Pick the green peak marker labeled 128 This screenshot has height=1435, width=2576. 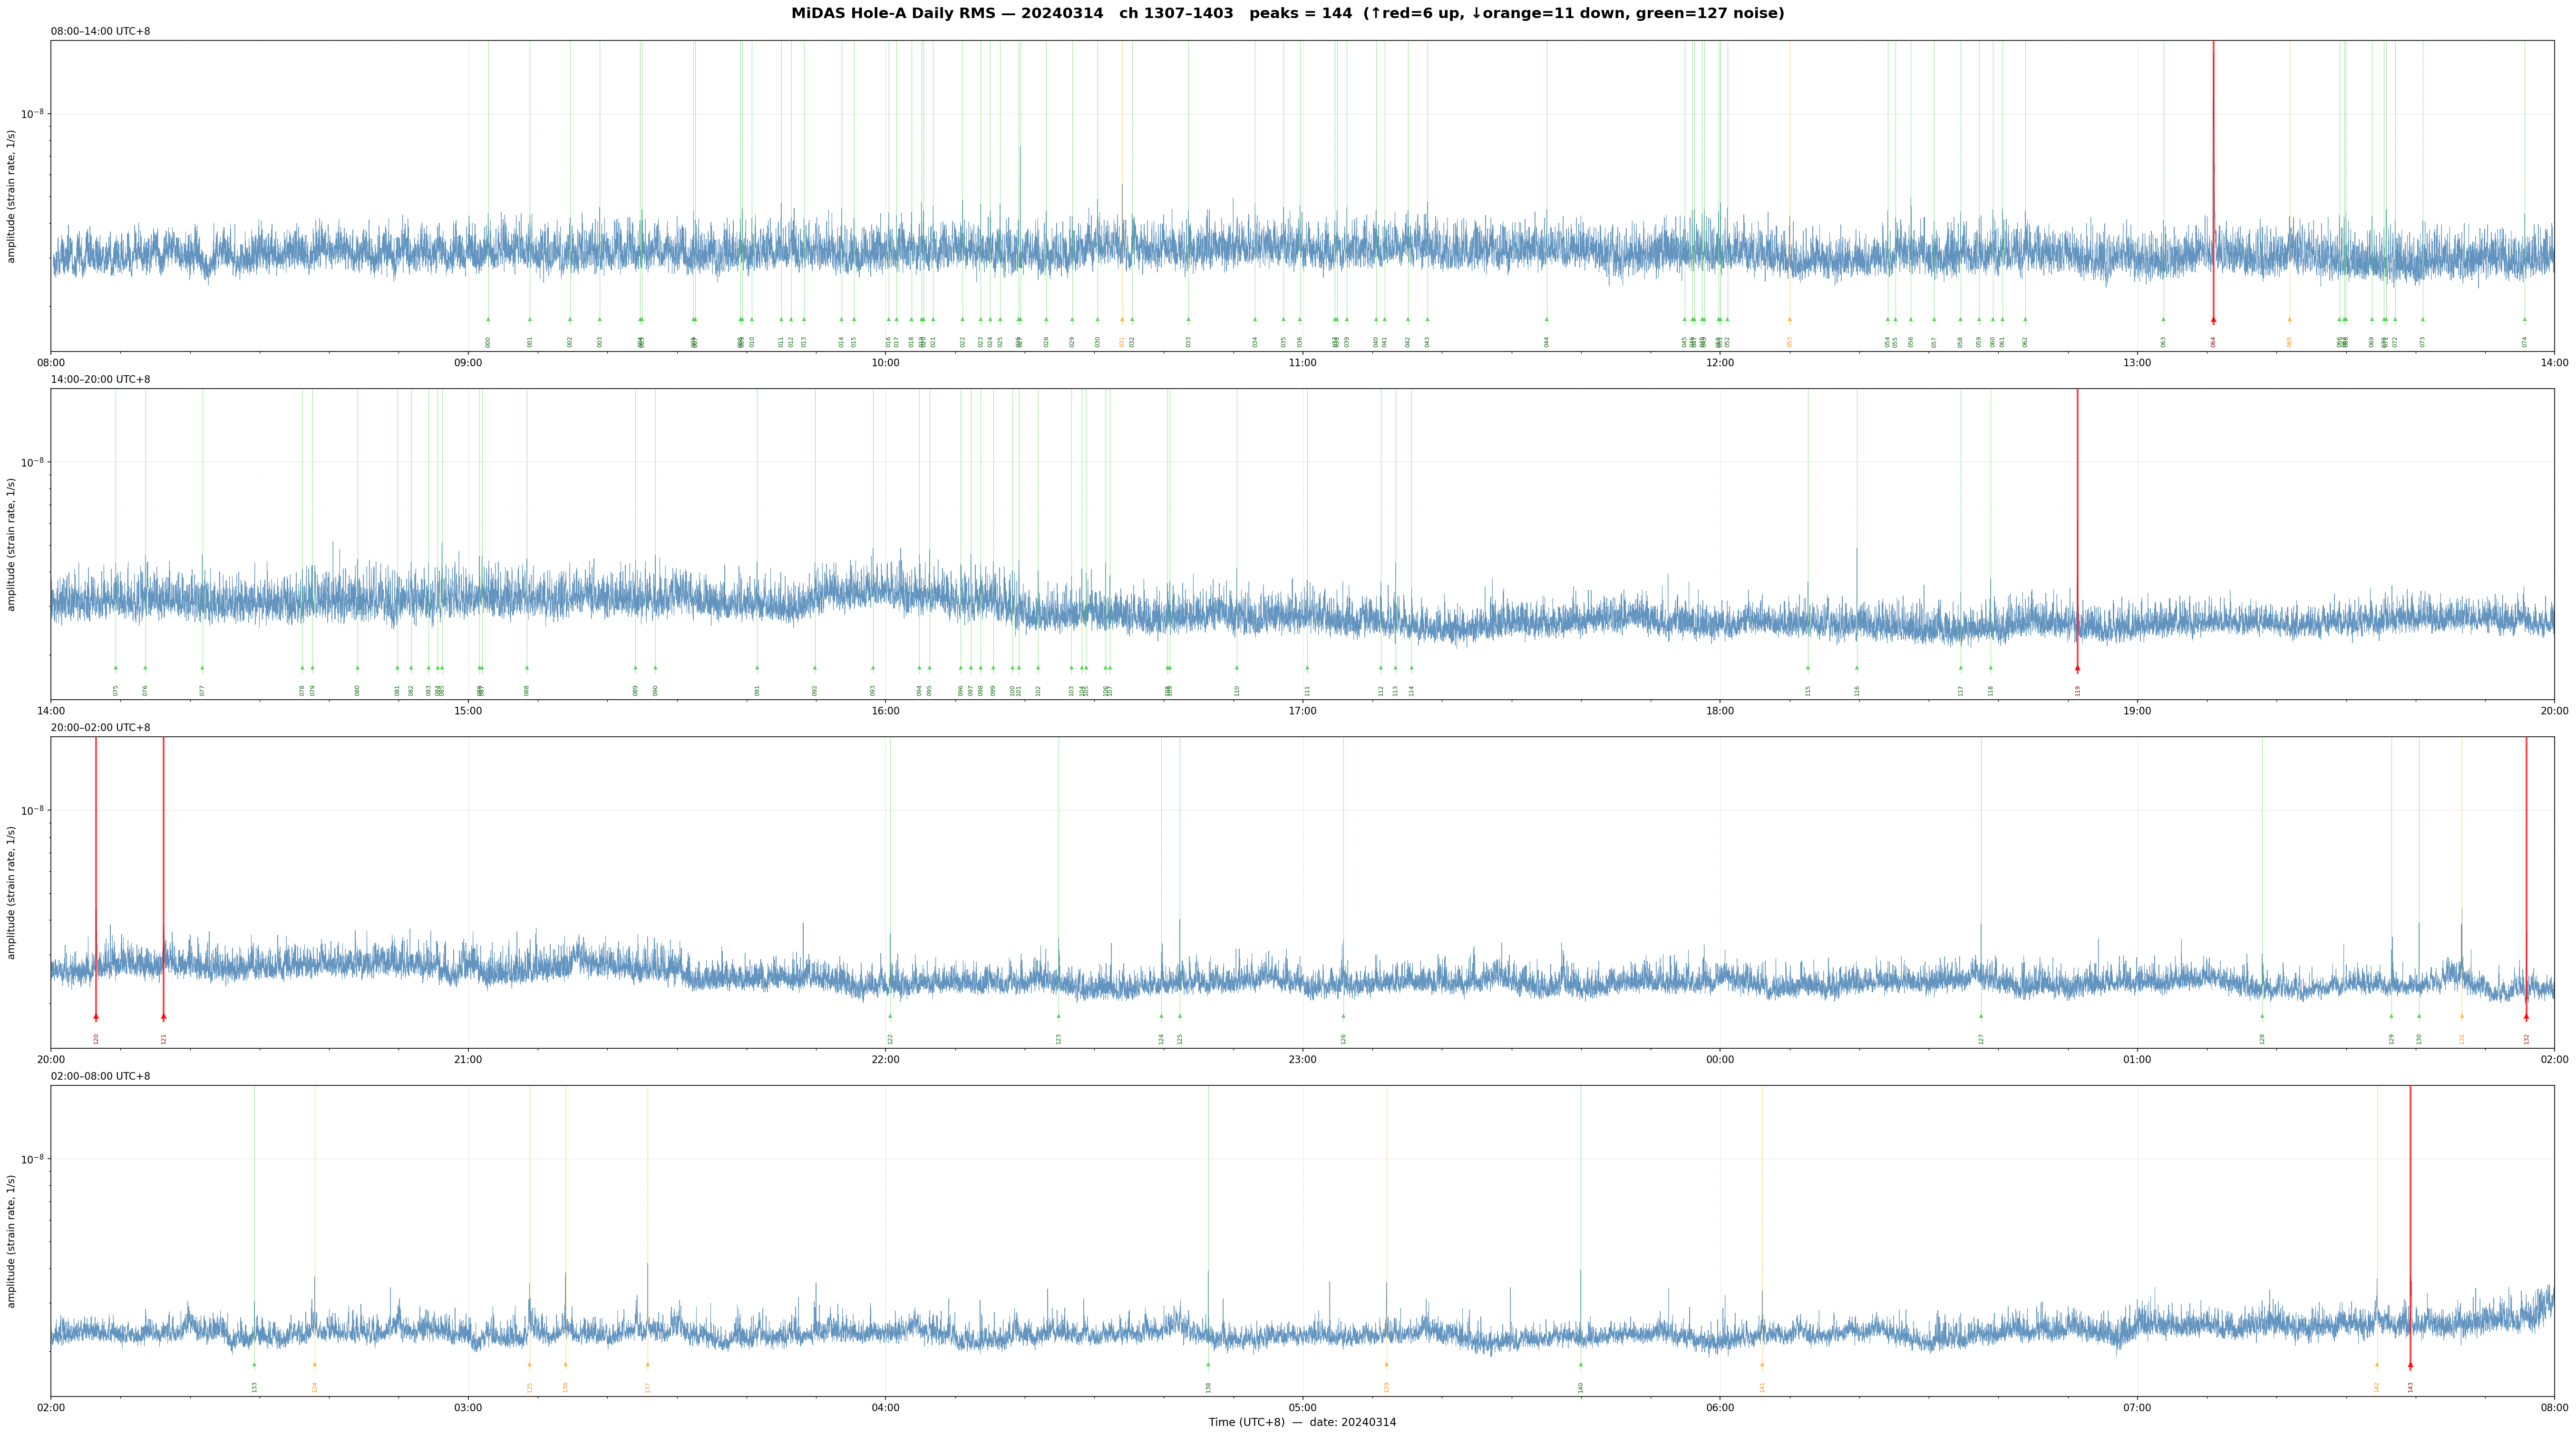(2262, 1016)
